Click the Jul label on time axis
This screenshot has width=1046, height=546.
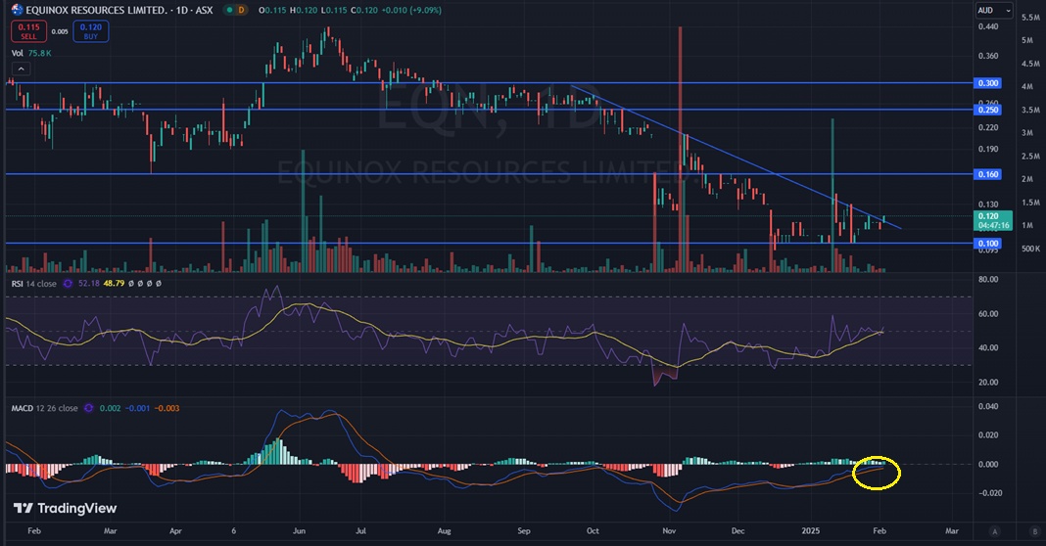tap(360, 531)
